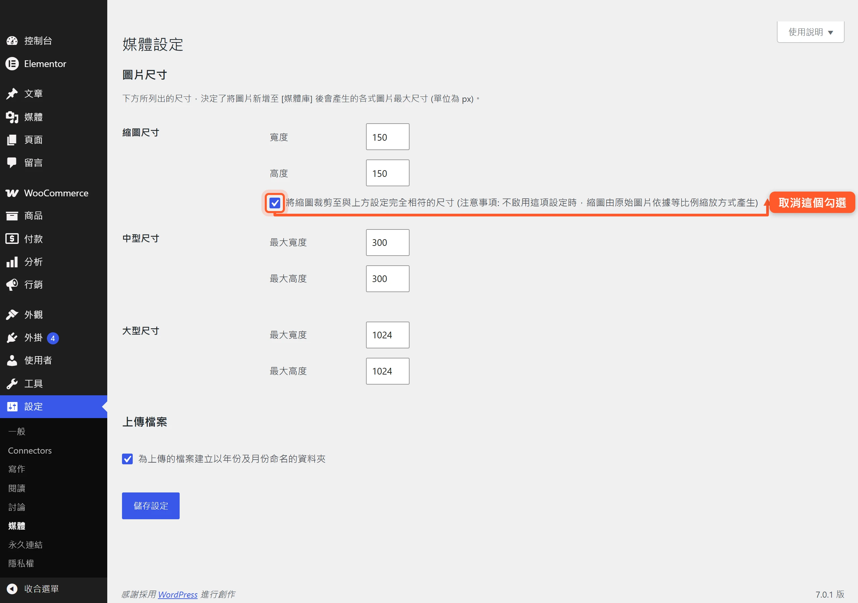Open the Connectors settings submenu

point(30,451)
